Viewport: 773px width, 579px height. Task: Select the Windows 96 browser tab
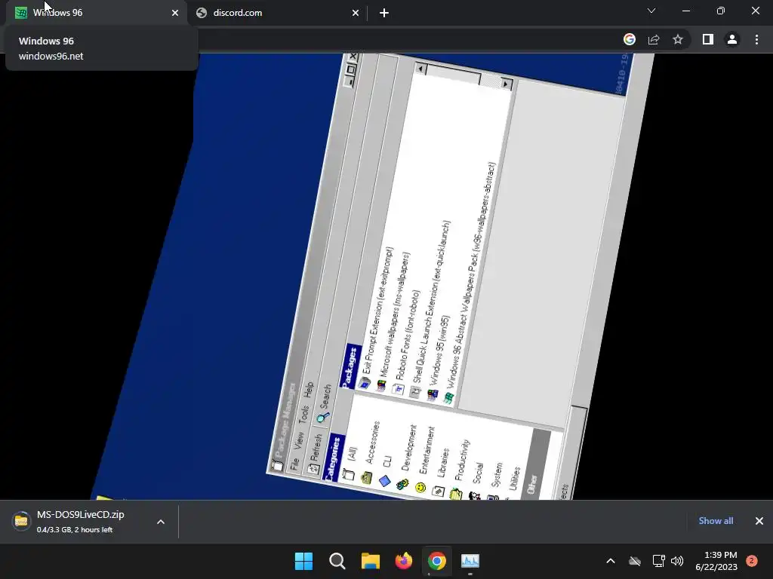coord(97,13)
